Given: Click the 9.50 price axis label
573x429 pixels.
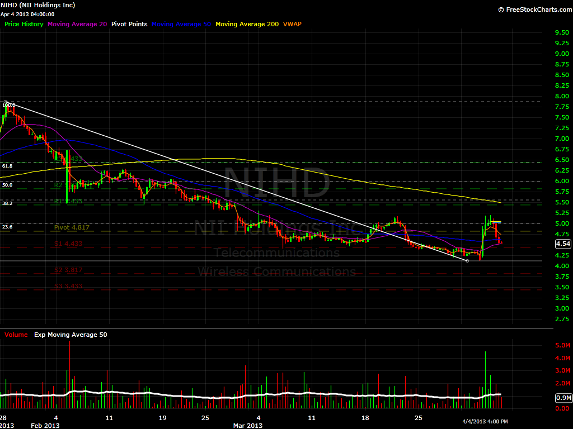Looking at the screenshot, I should tap(562, 32).
